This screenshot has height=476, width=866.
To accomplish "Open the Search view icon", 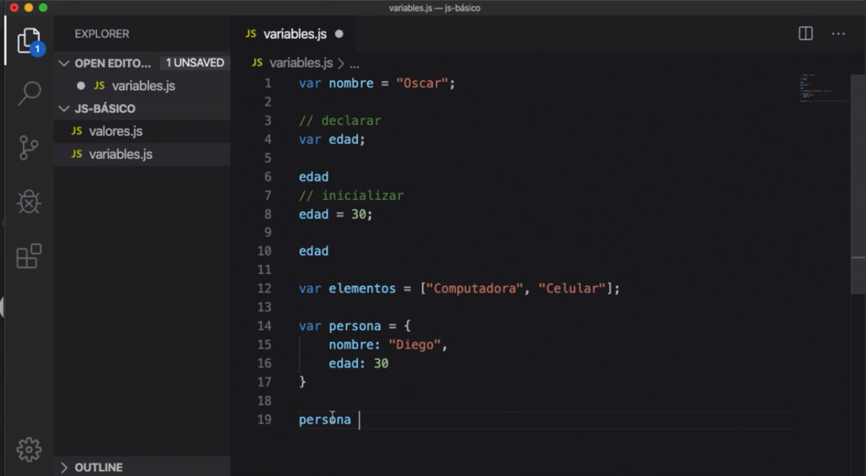I will (x=29, y=93).
